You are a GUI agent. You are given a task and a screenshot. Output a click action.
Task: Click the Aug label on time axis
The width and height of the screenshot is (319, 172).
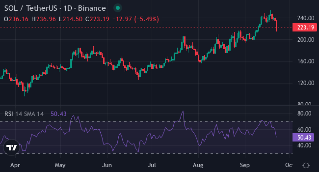(x=198, y=165)
